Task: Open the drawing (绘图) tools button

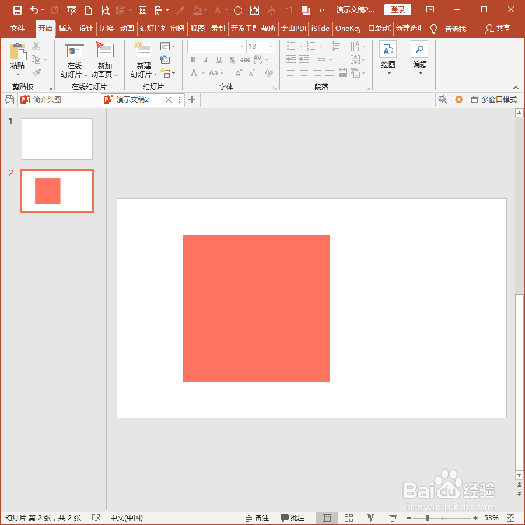Action: point(388,58)
